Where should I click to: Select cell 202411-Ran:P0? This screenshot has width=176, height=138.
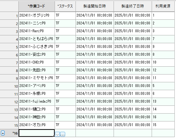pyautogui.click(x=37, y=31)
